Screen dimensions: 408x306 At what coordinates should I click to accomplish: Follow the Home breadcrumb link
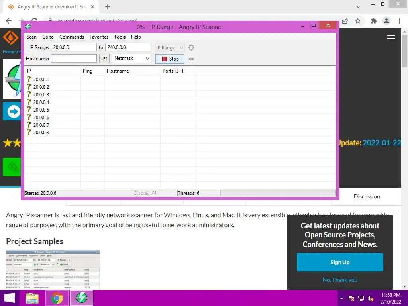(x=9, y=51)
